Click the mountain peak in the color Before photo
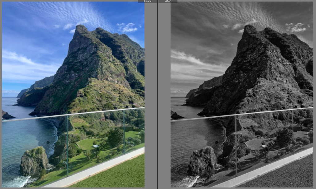This screenshot has width=316, height=189. click(81, 28)
